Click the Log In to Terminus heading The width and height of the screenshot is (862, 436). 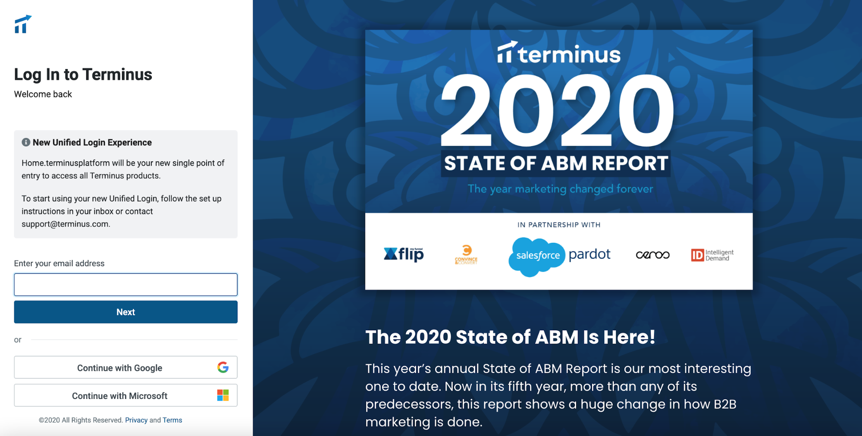(x=83, y=75)
